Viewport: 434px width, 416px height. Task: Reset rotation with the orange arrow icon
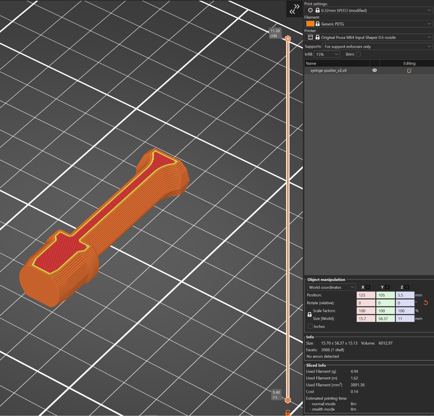(426, 303)
